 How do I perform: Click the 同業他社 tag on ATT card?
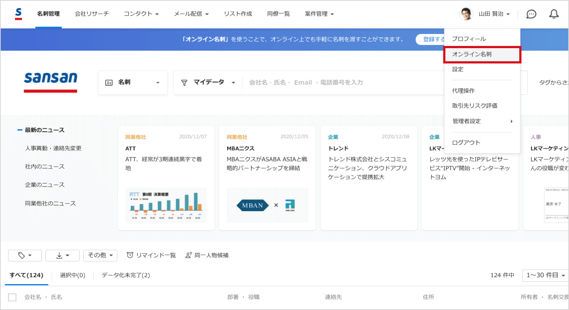[136, 137]
